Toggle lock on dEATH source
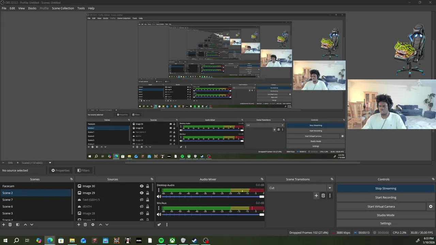436x245 pixels. (147, 207)
